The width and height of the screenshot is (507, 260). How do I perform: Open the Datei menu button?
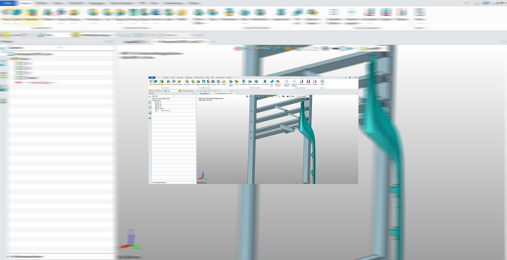point(152,78)
